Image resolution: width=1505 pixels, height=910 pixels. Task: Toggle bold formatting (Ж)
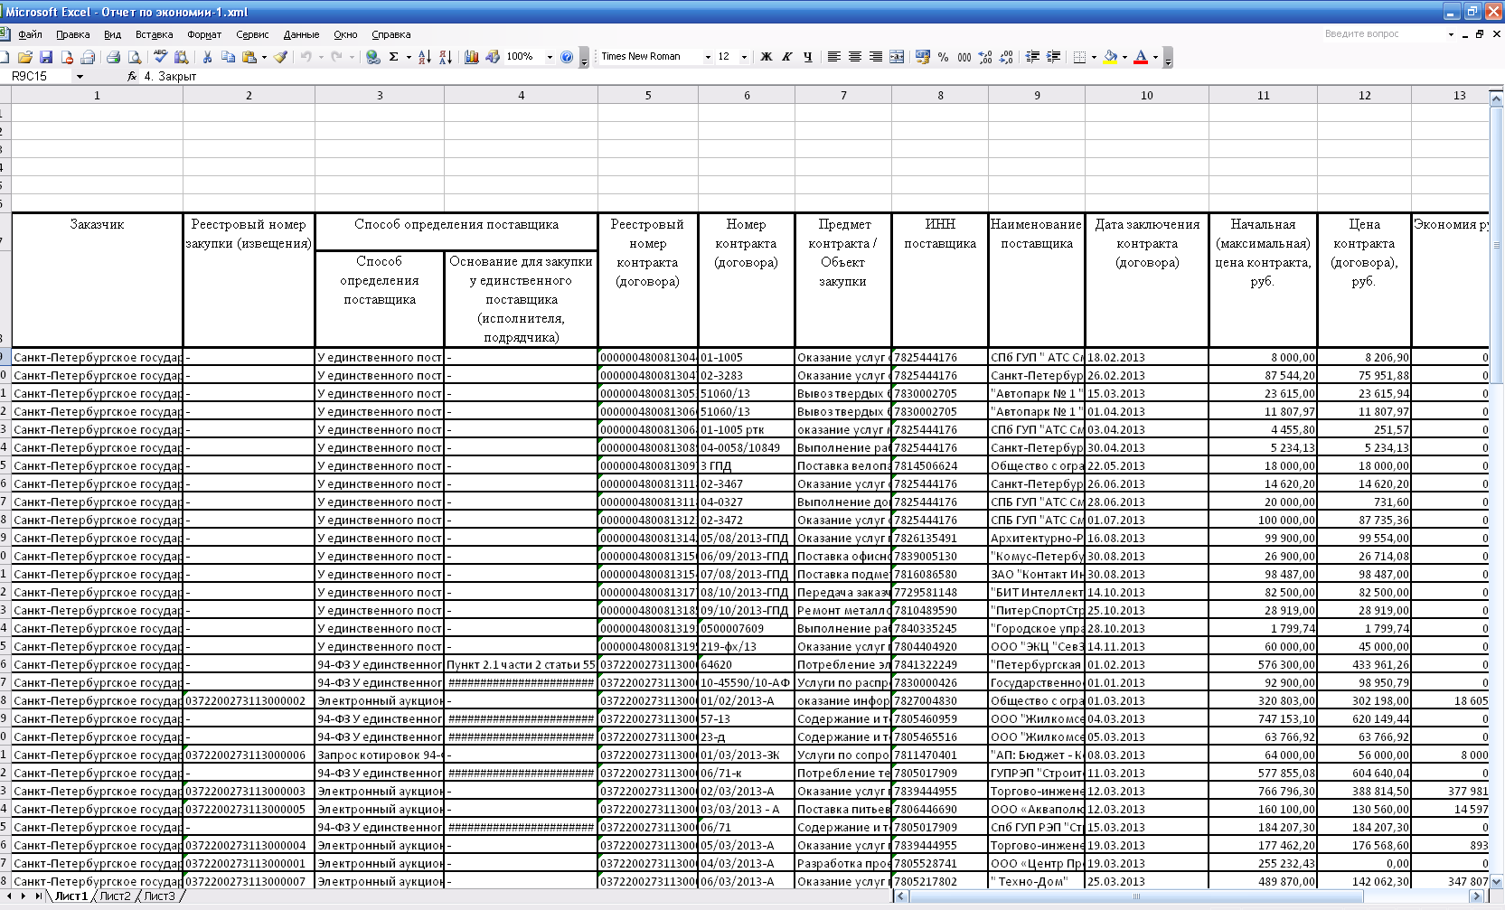766,57
